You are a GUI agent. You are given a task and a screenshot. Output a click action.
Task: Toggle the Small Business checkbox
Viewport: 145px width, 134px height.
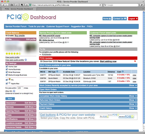tap(7, 72)
